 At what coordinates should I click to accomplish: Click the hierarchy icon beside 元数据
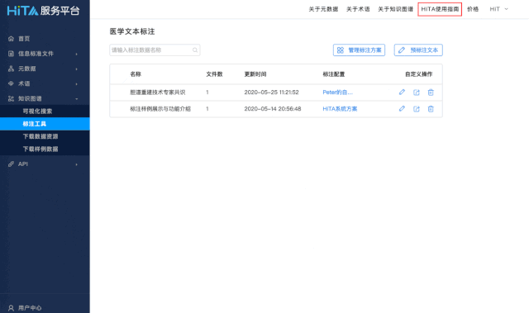(11, 69)
